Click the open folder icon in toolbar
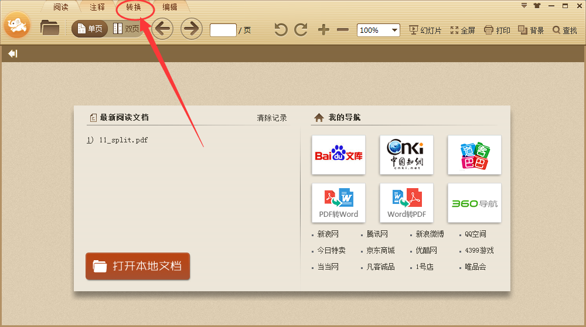Image resolution: width=586 pixels, height=327 pixels. [50, 28]
